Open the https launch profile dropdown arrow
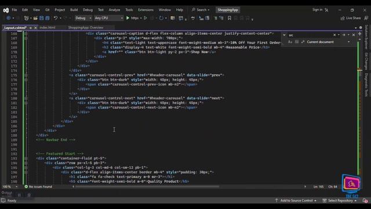 (141, 18)
